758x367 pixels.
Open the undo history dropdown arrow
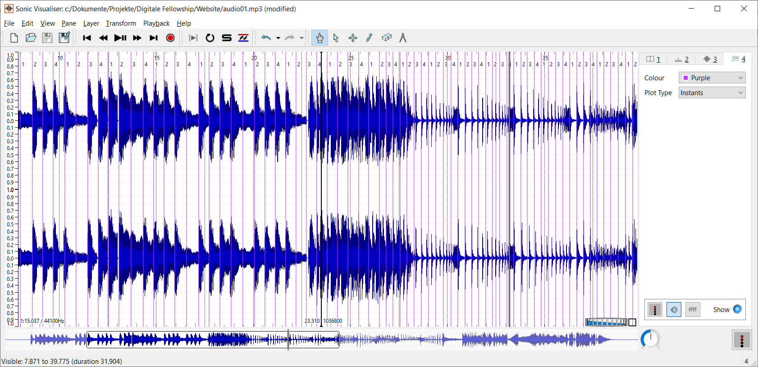[278, 38]
